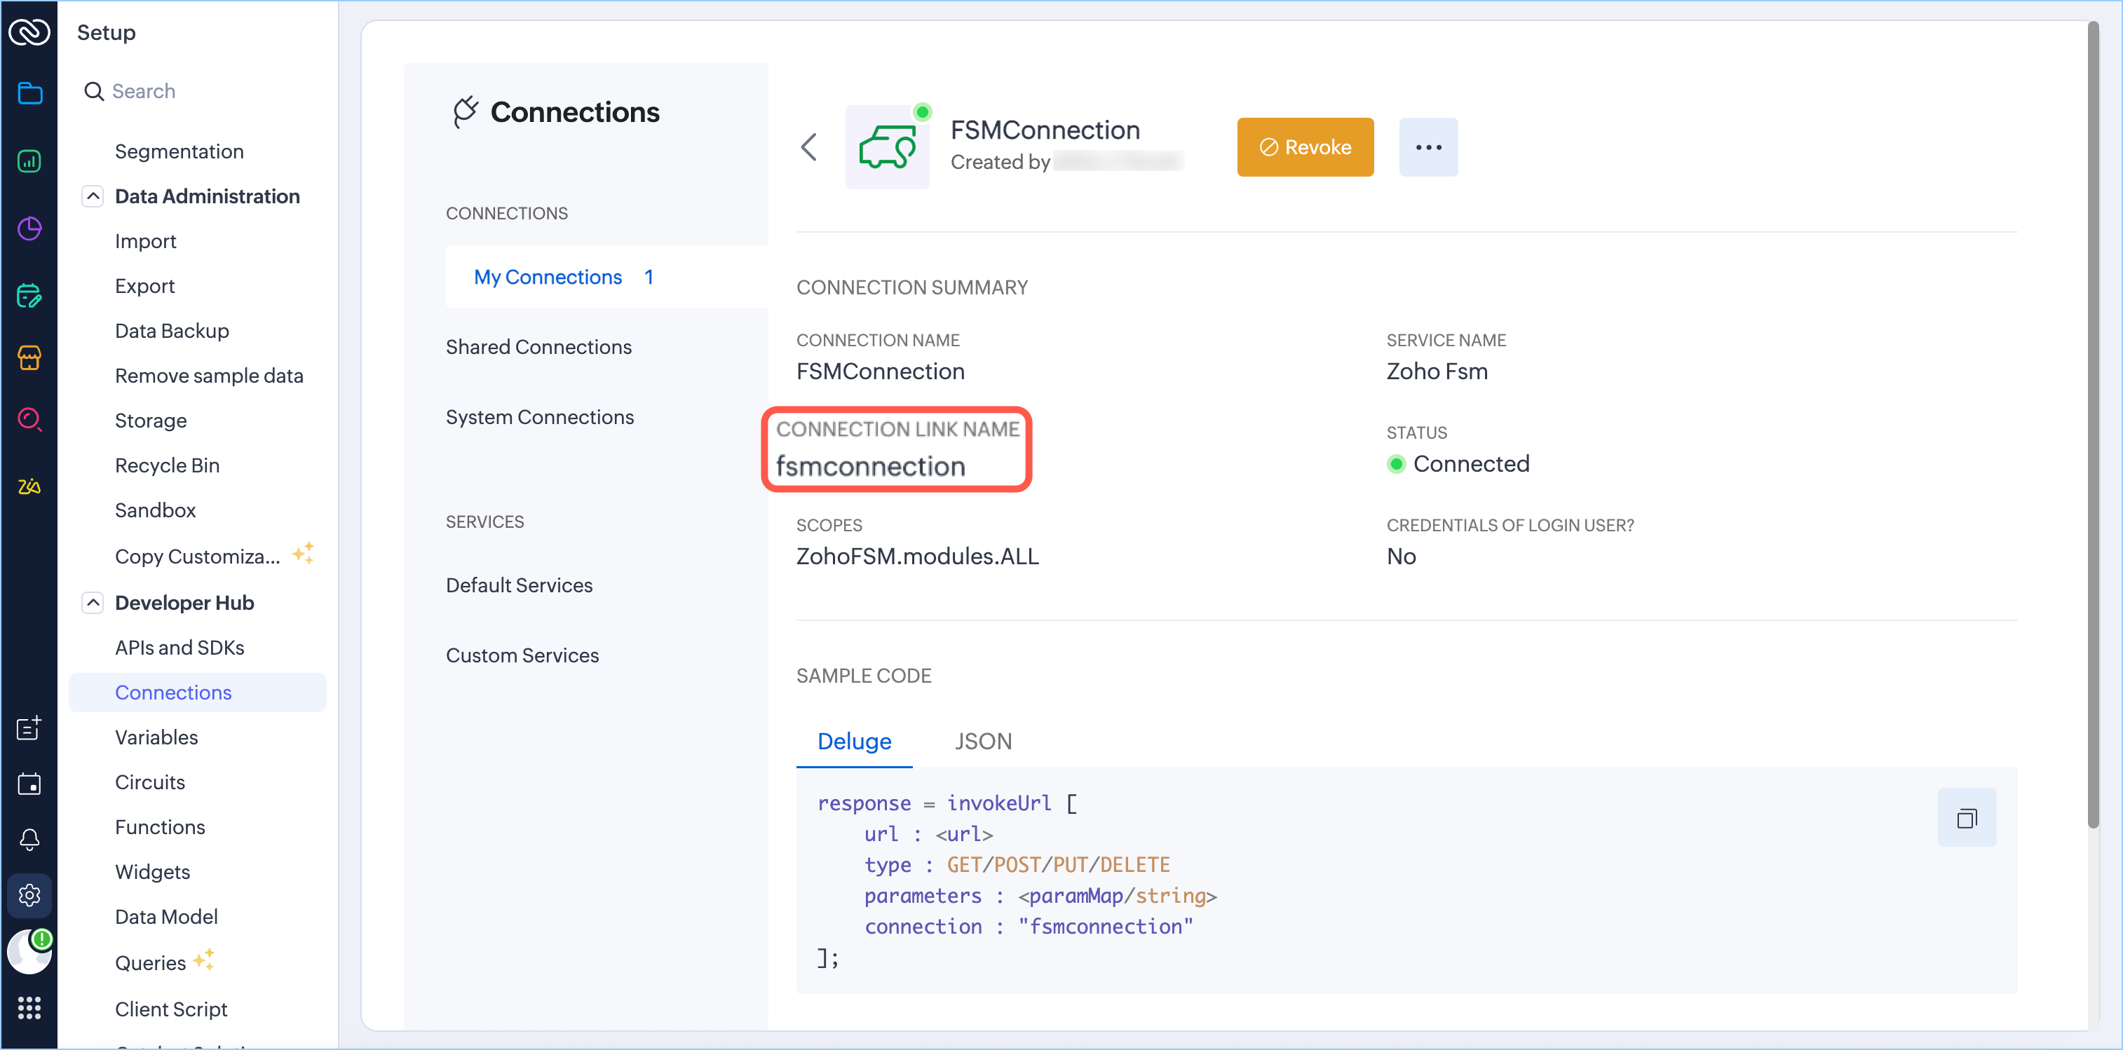Screen dimensions: 2123x1050
Task: Open Custom Services section
Action: click(522, 655)
